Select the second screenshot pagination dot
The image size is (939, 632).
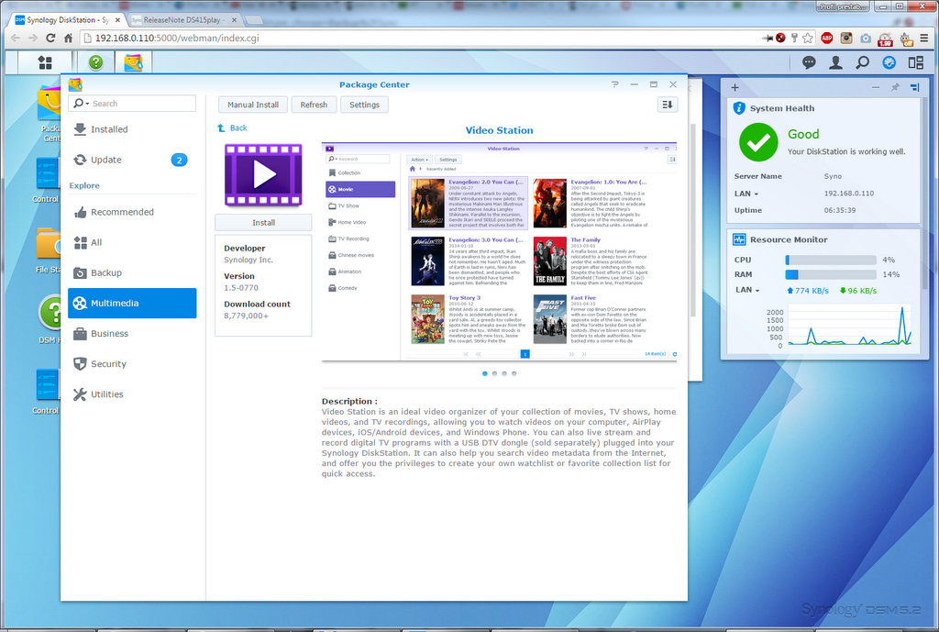[x=494, y=373]
